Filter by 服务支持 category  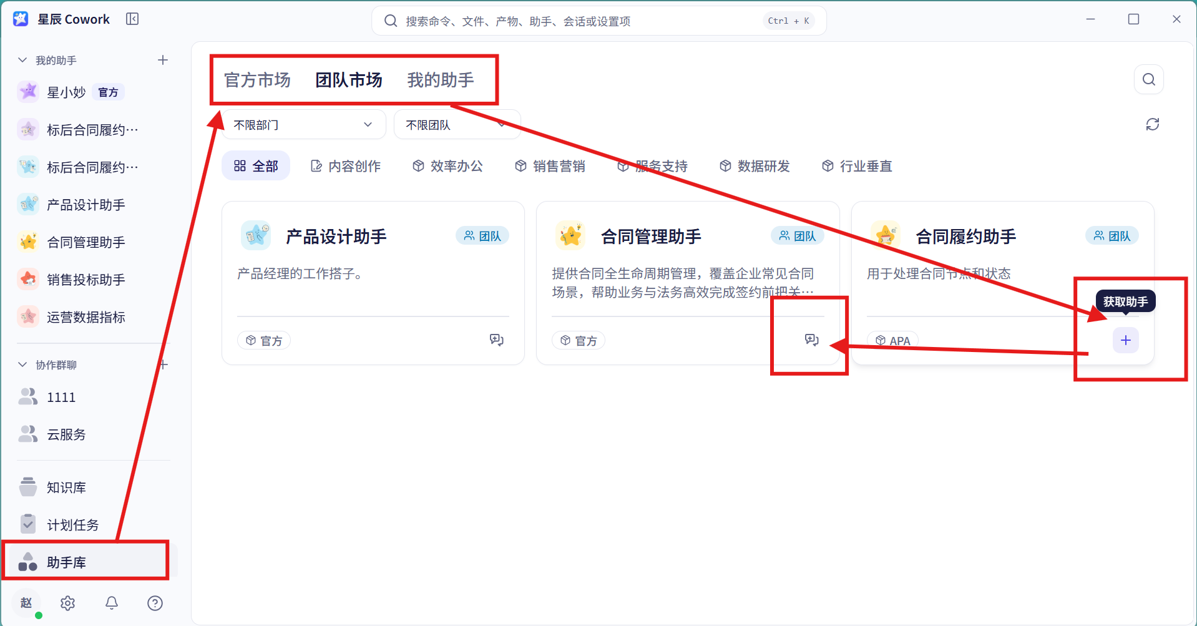pyautogui.click(x=652, y=166)
